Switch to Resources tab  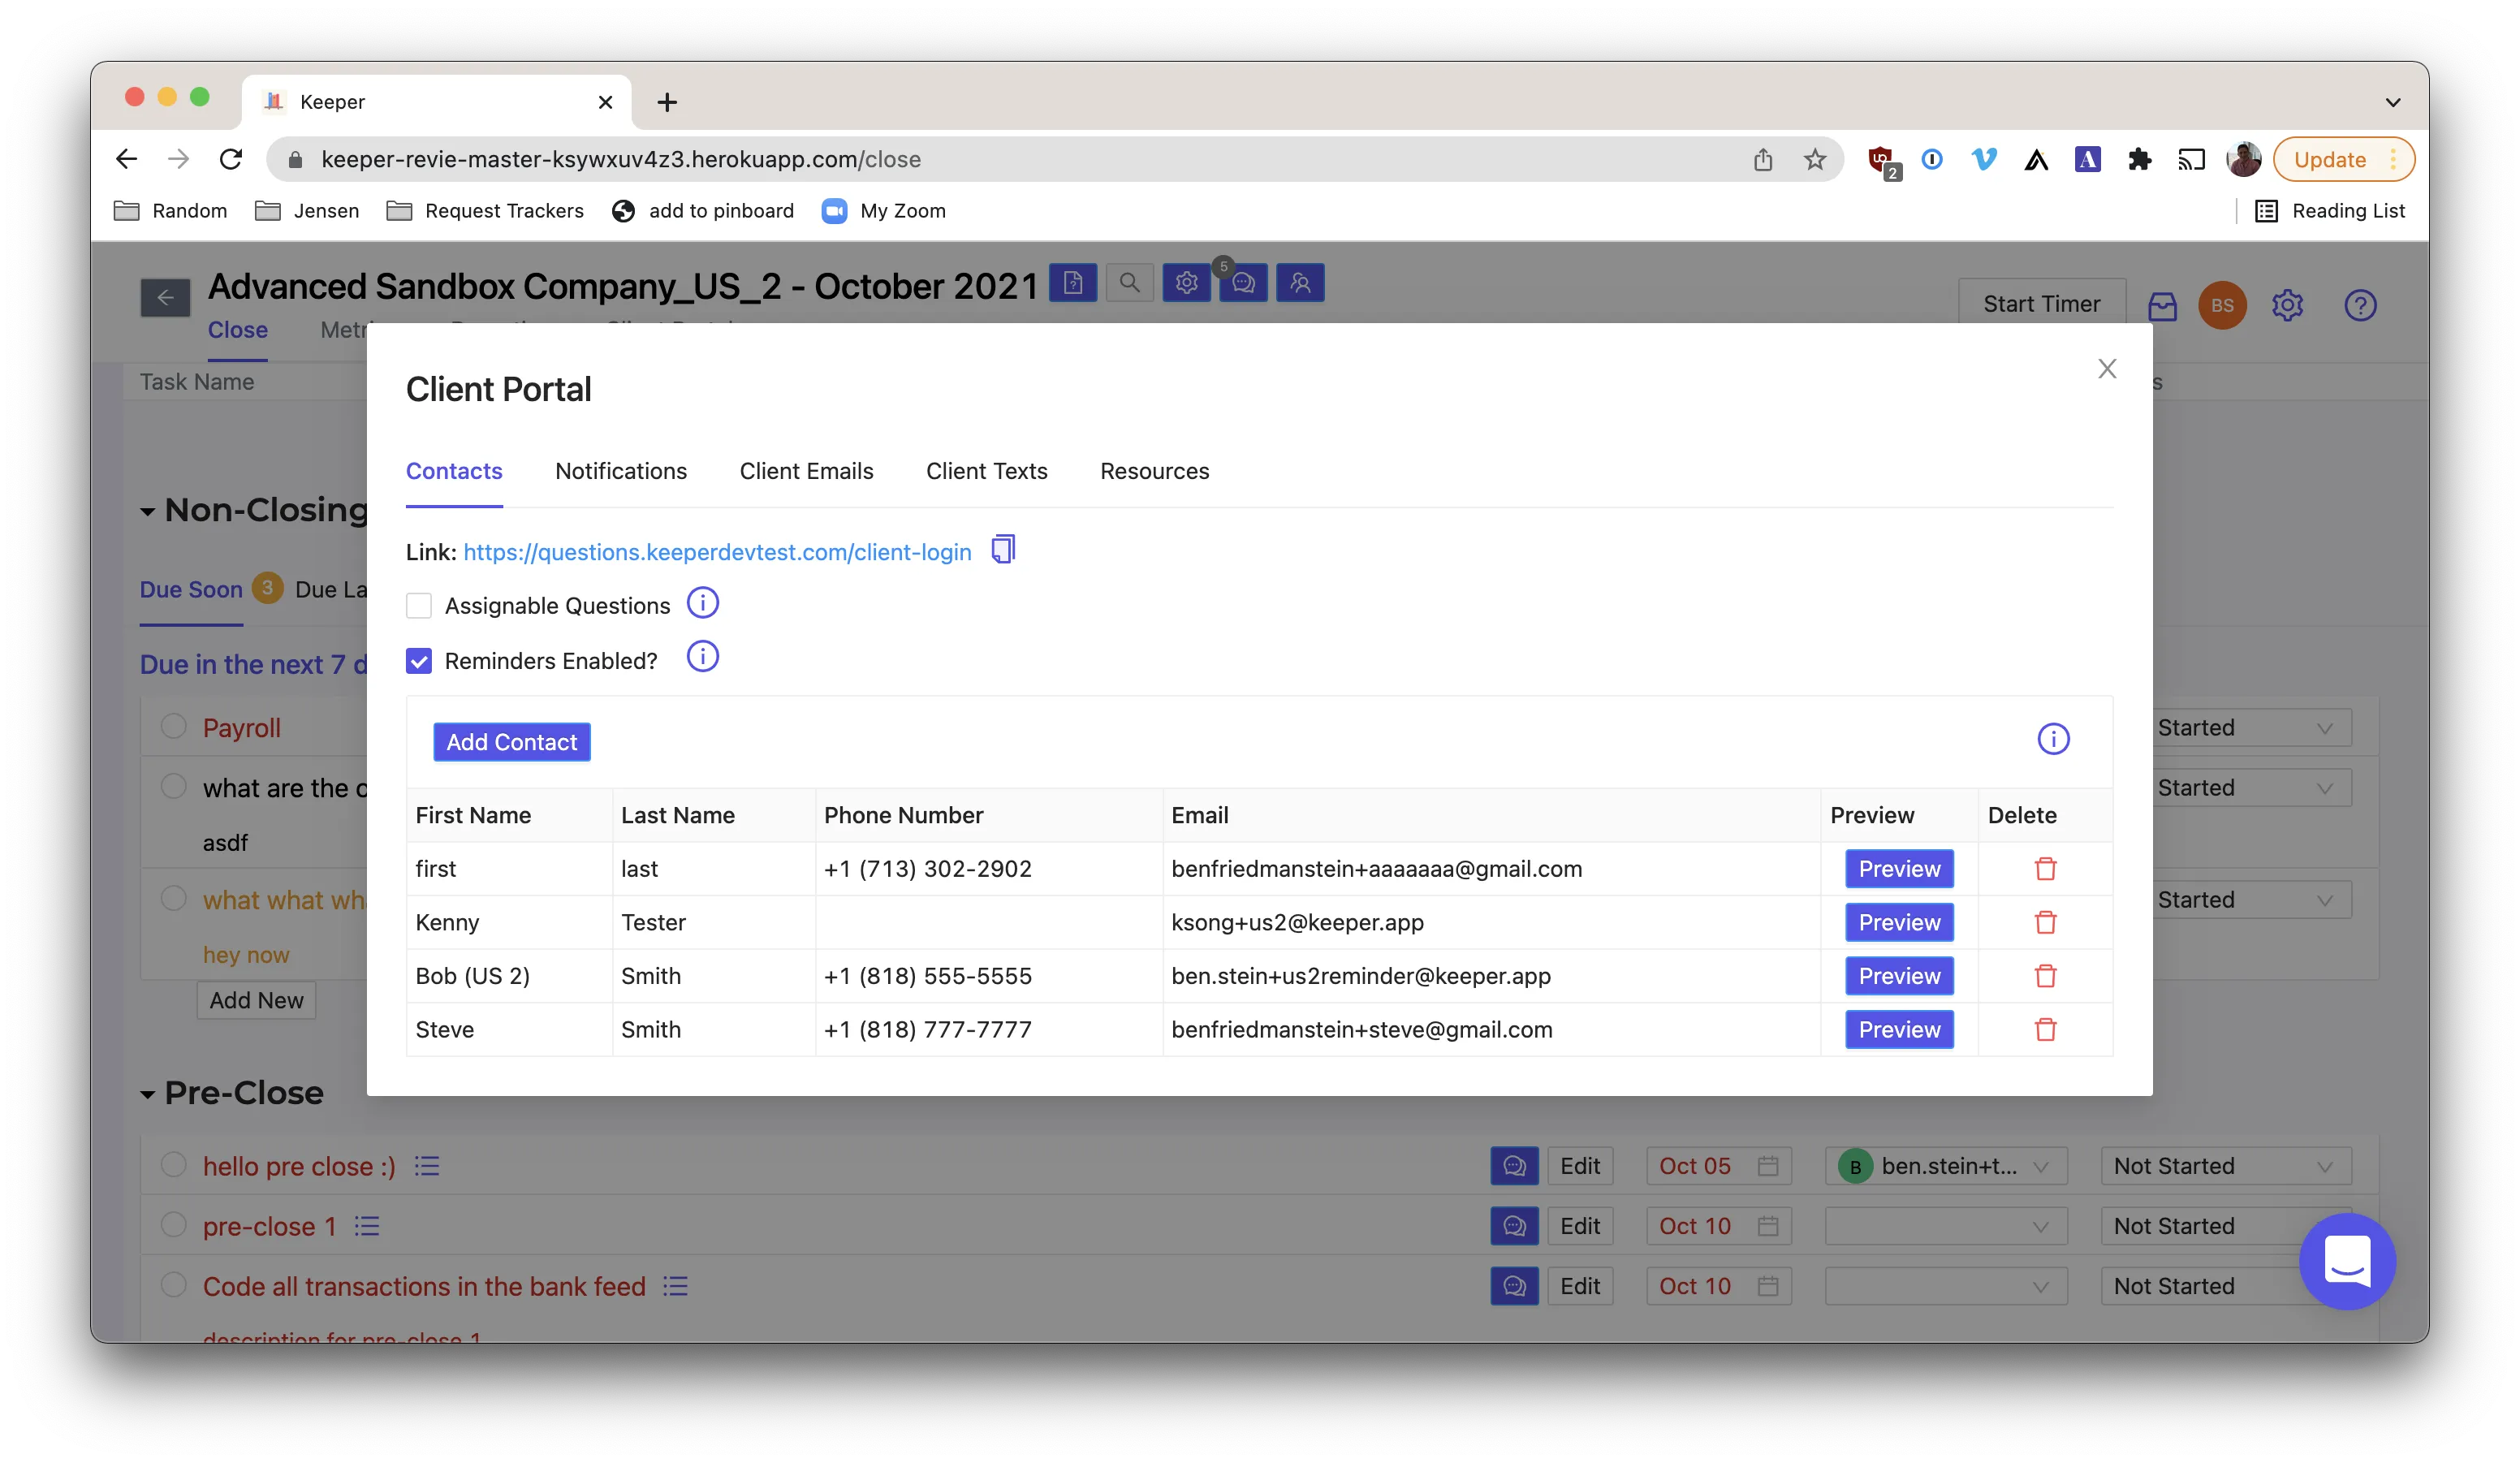pos(1154,471)
